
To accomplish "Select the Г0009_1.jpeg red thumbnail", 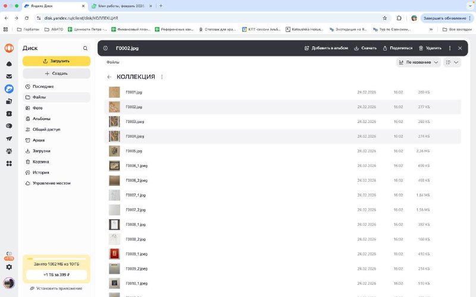I will point(114,254).
